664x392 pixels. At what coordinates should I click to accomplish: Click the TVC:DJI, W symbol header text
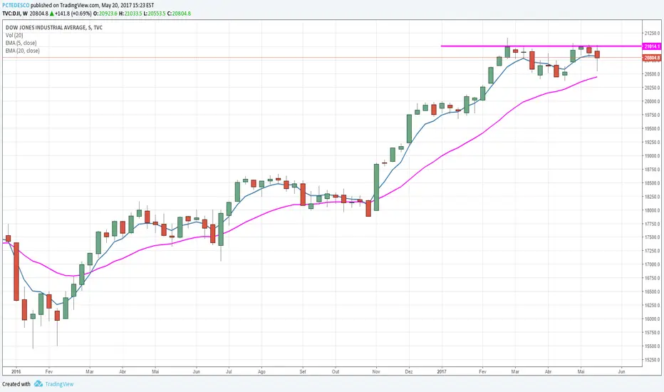[x=15, y=14]
